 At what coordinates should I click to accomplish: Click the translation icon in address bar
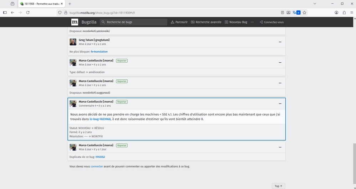296,12
